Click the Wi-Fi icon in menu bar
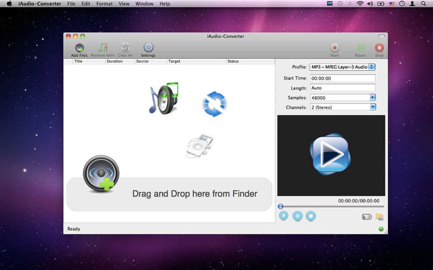433x270 pixels. click(360, 4)
